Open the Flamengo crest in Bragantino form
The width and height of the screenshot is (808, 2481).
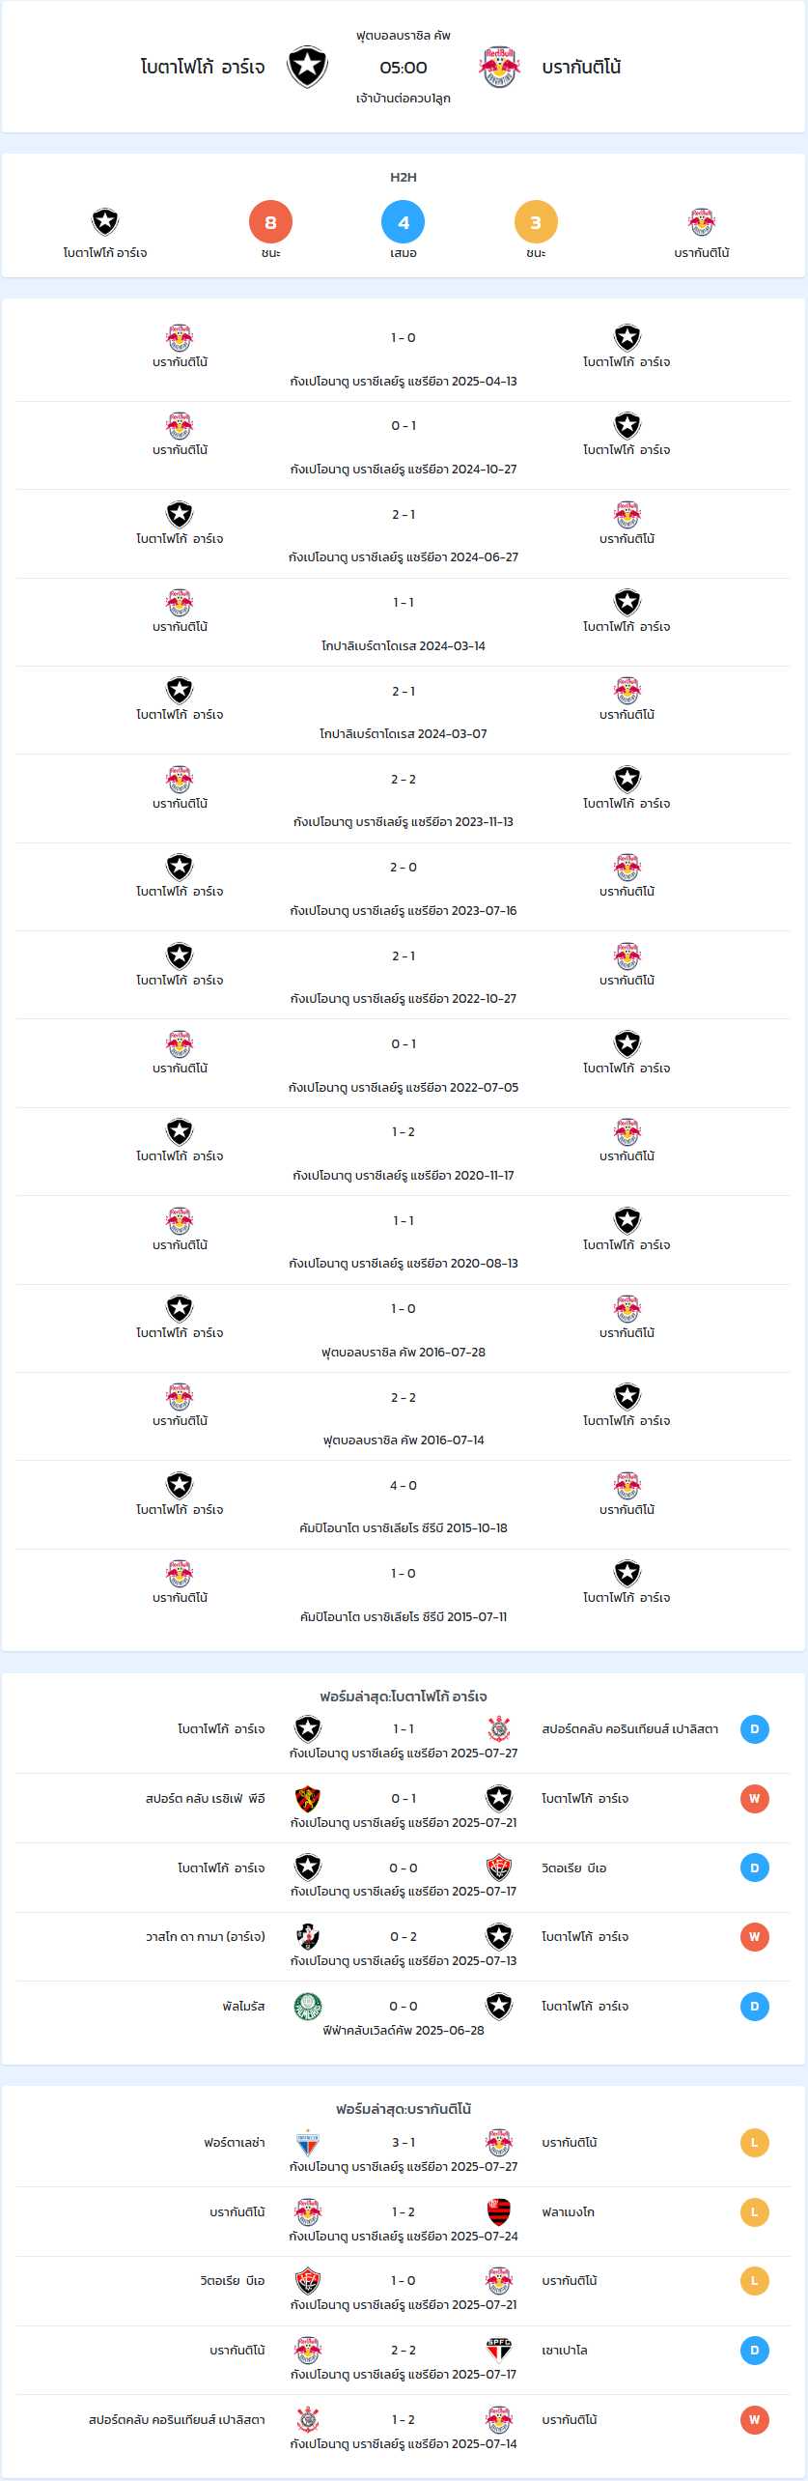499,2211
